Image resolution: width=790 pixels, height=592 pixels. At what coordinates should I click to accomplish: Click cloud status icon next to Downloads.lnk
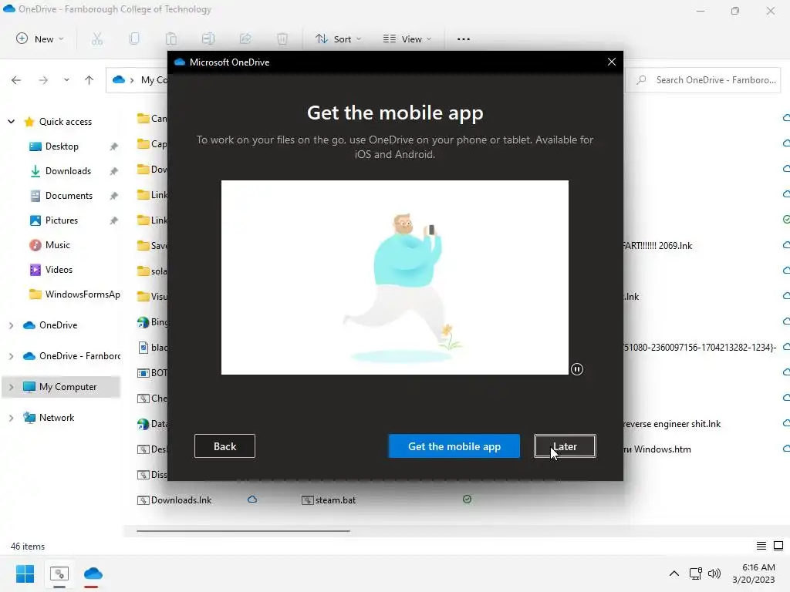click(x=252, y=499)
